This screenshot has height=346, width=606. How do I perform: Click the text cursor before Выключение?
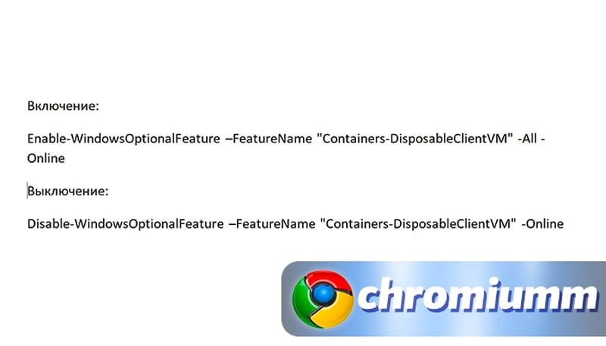27,191
